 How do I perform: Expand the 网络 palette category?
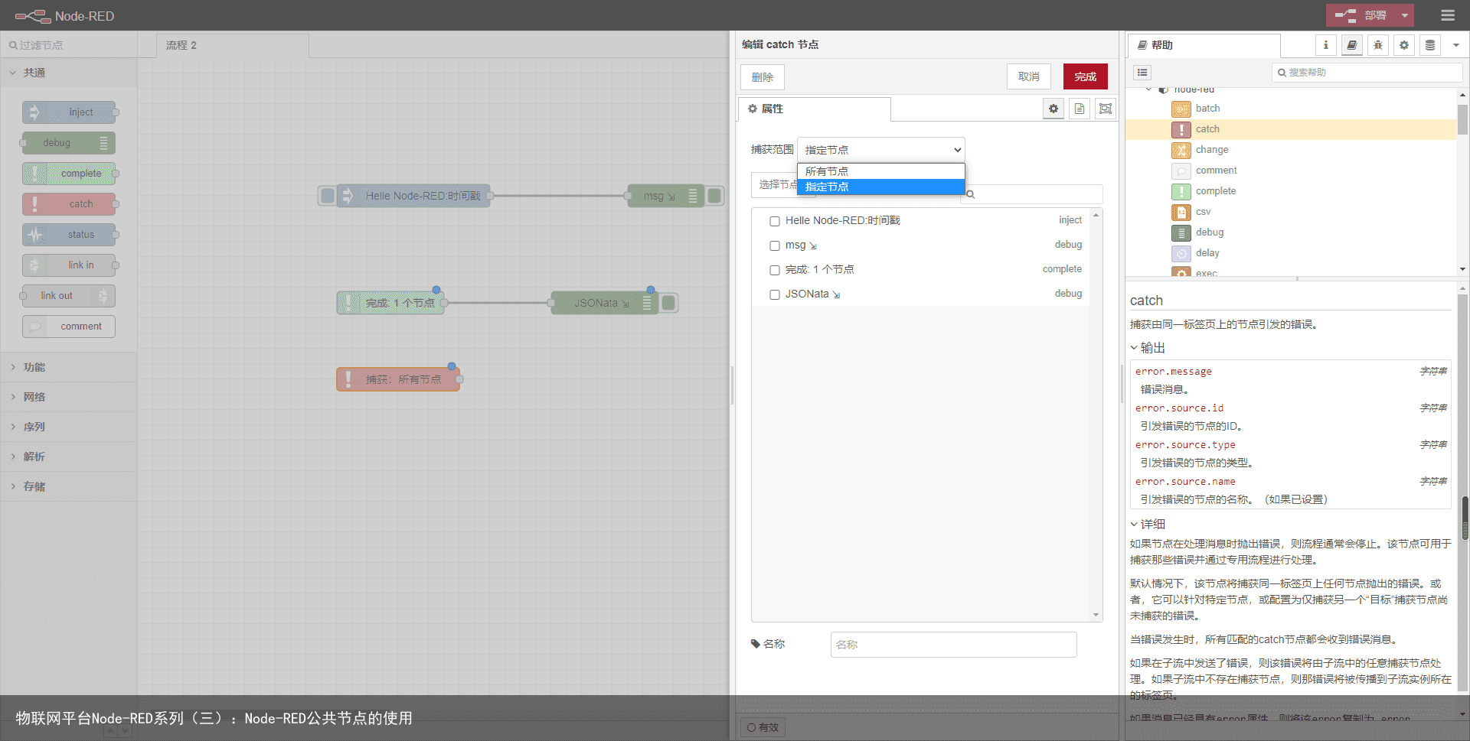pos(69,397)
